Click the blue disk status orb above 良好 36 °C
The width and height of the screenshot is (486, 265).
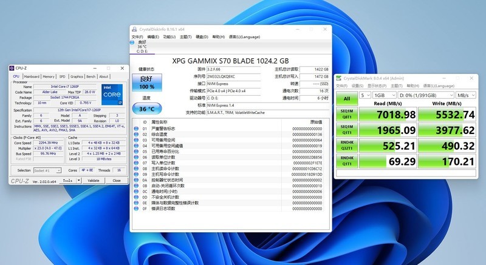point(132,42)
